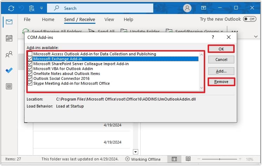Click the Add... button
This screenshot has width=262, height=166.
pyautogui.click(x=221, y=71)
